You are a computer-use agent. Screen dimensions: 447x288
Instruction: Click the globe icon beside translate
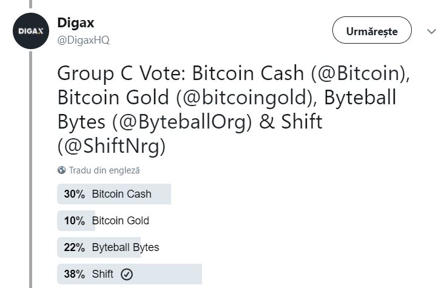pyautogui.click(x=61, y=170)
